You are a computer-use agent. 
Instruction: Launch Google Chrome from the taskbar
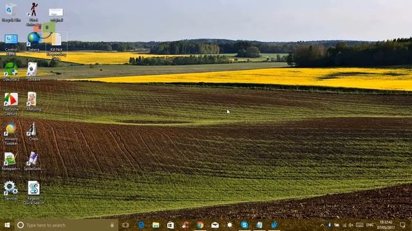coord(200,225)
